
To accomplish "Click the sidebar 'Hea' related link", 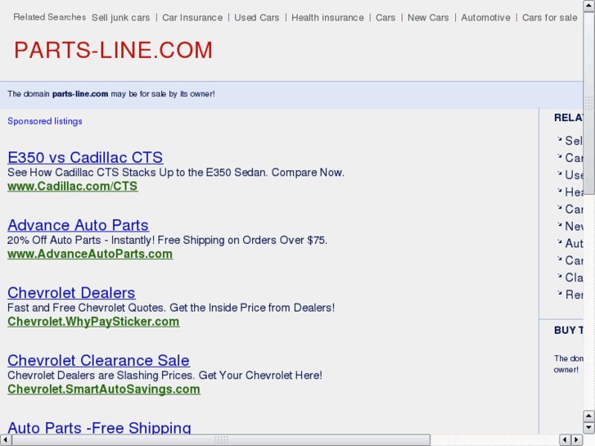I will click(574, 192).
